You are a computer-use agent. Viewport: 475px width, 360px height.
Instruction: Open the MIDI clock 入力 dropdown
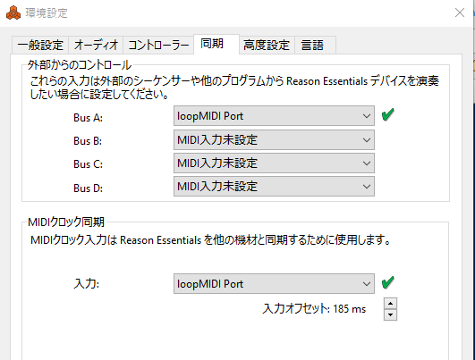point(274,284)
